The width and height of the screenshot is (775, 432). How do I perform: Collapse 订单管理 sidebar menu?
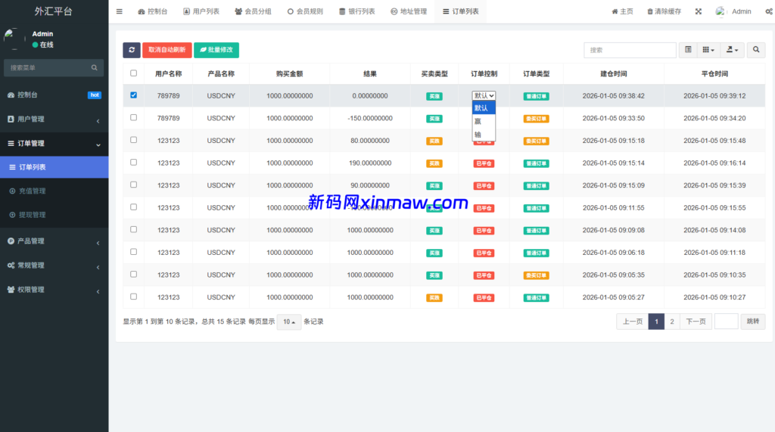coord(54,143)
